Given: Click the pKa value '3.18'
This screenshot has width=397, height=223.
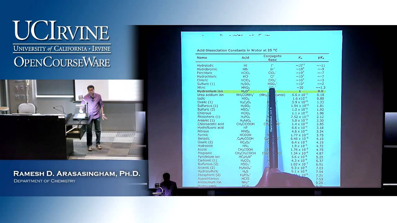Looking at the screenshot, I should pos(320,128).
